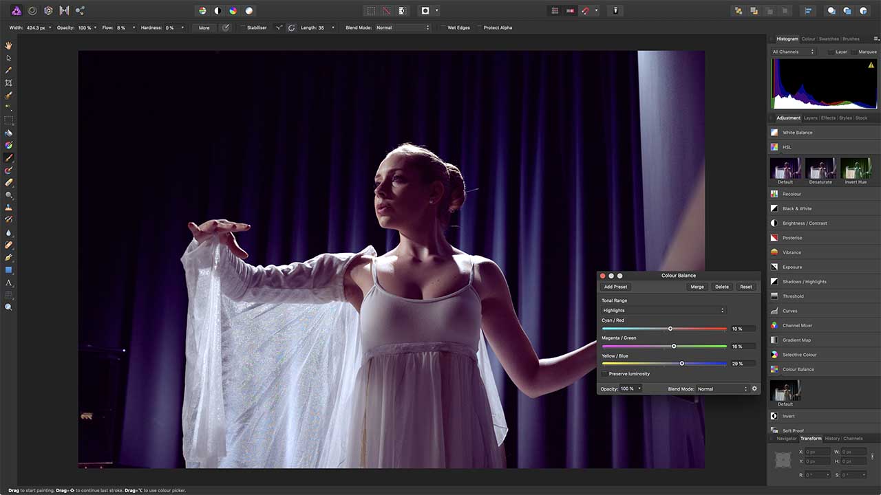Select the Hand view tool
The image size is (881, 495).
pos(9,45)
